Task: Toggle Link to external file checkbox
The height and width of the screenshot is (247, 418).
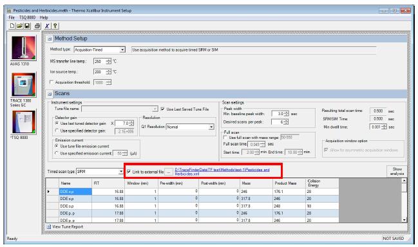Action: [x=129, y=172]
